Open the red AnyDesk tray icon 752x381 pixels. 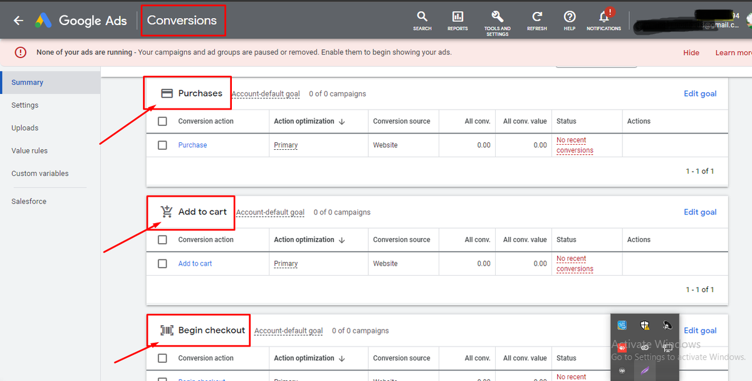622,347
